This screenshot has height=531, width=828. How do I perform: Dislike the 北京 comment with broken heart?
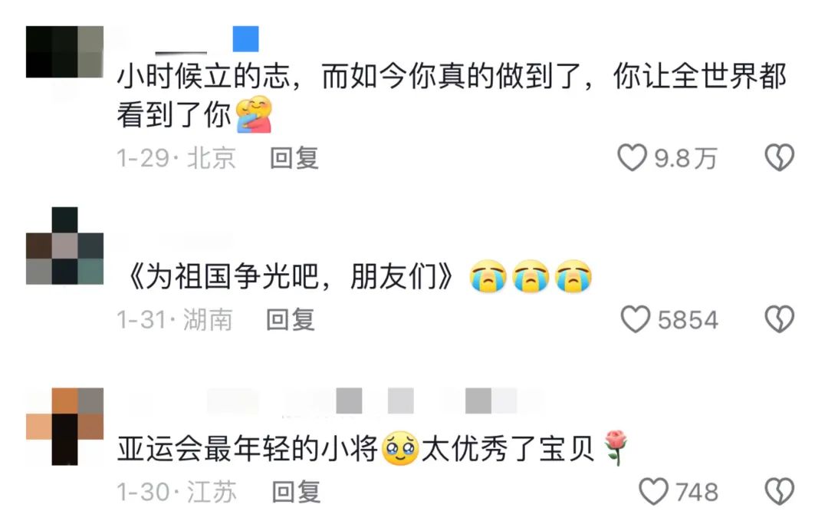[780, 157]
